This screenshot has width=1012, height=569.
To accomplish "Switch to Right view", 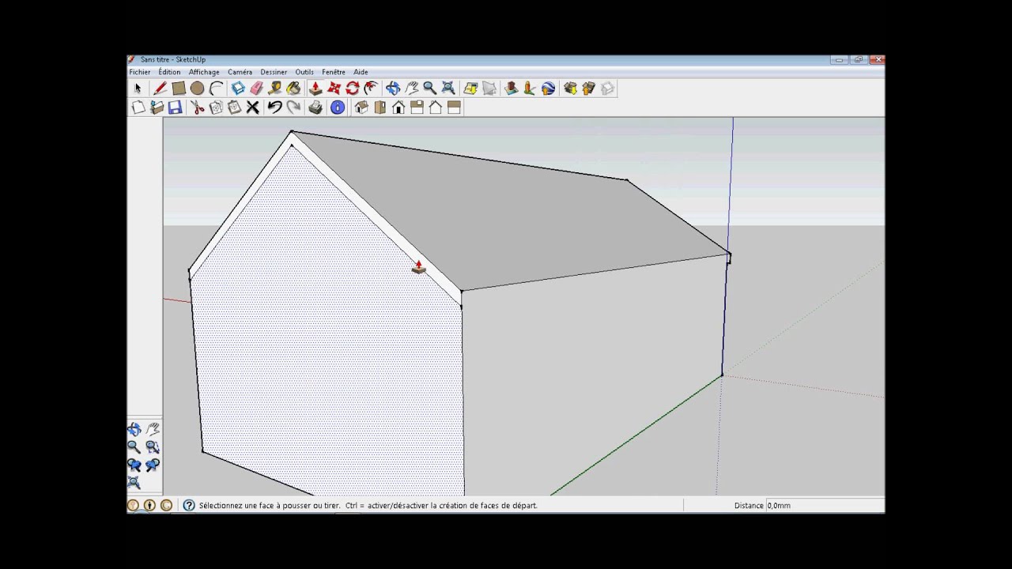I will [x=417, y=107].
